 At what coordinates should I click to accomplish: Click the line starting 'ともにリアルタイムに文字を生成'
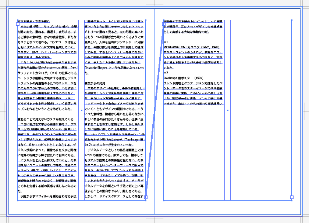(46, 47)
